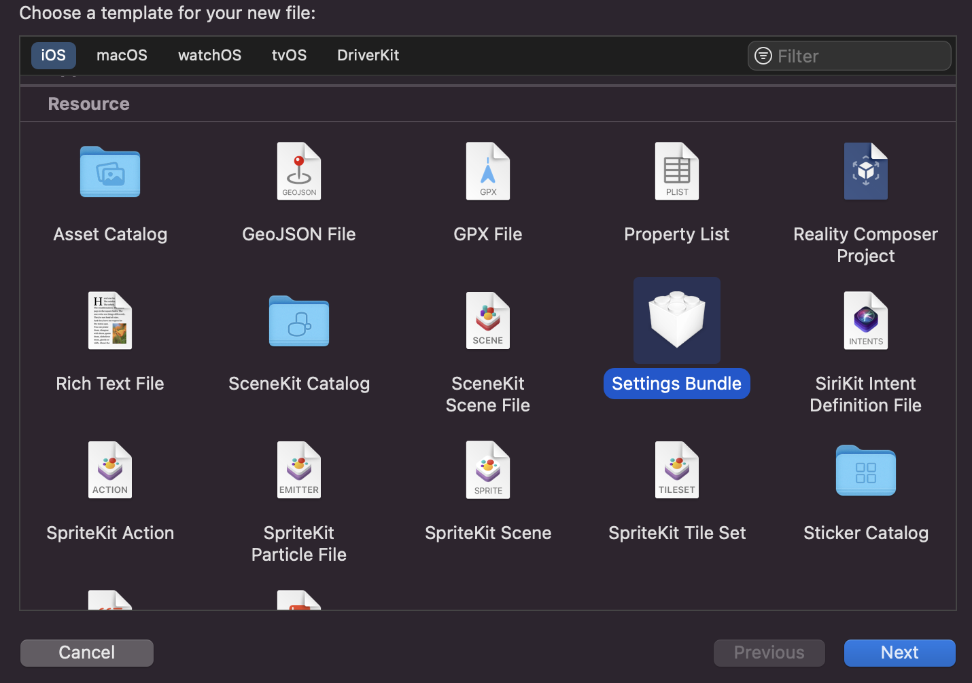Choose the SceneKit Scene File icon
Screen dimensions: 972x683
tap(488, 320)
